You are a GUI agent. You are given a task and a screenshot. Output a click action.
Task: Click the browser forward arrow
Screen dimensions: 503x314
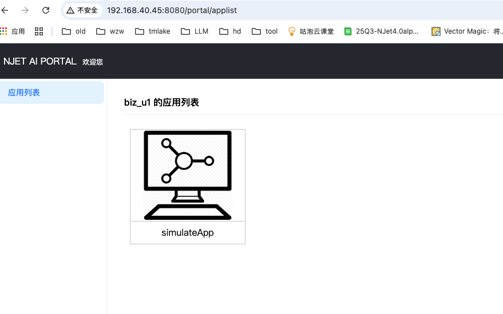coord(25,10)
